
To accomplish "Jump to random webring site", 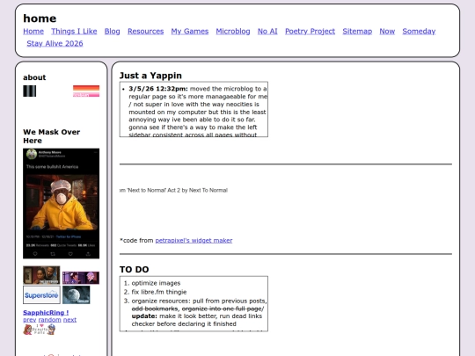I will [x=49, y=320].
